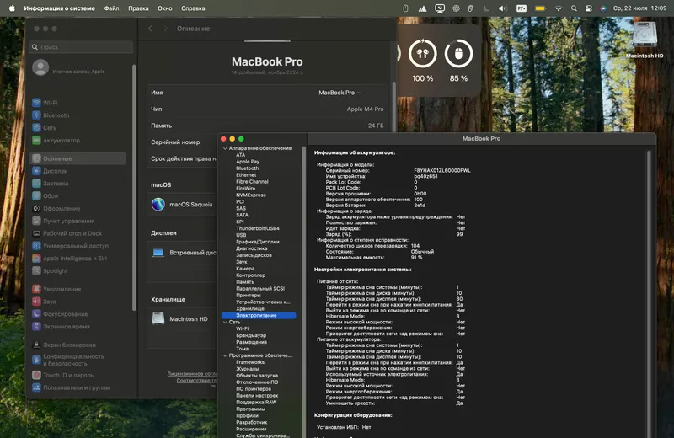Select Хранилище in the hardware tree
This screenshot has height=438, width=674.
pos(249,308)
